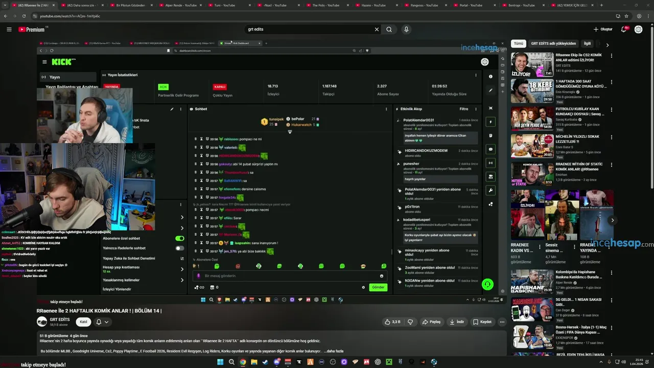654x368 pixels.
Task: Clear the 'grt edits' search text
Action: (x=377, y=29)
